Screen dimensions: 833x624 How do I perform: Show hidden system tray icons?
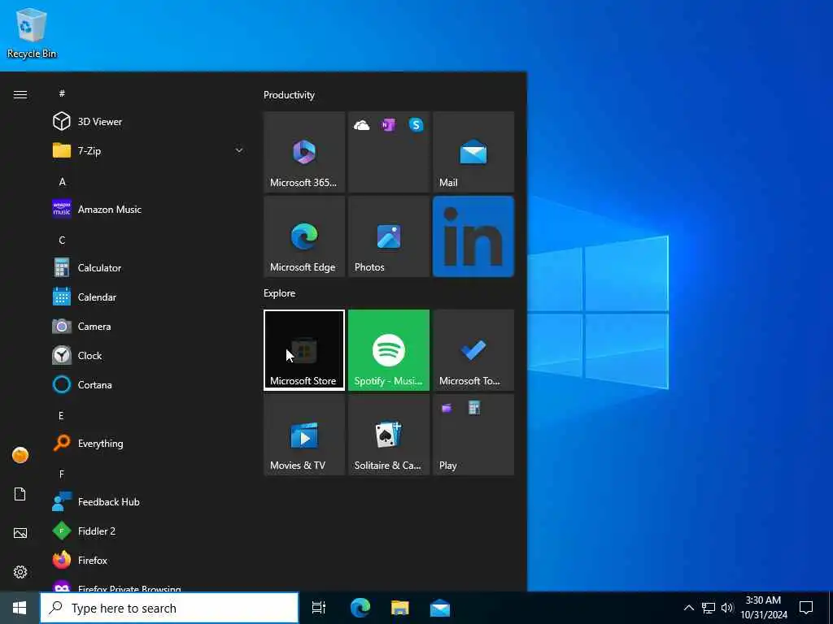click(688, 608)
